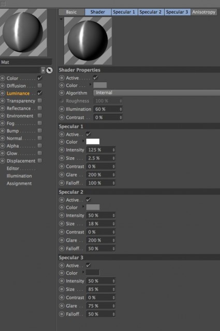This screenshot has width=220, height=331.
Task: Click the Specular 1 Falloff 100 % field
Action: pyautogui.click(x=100, y=183)
